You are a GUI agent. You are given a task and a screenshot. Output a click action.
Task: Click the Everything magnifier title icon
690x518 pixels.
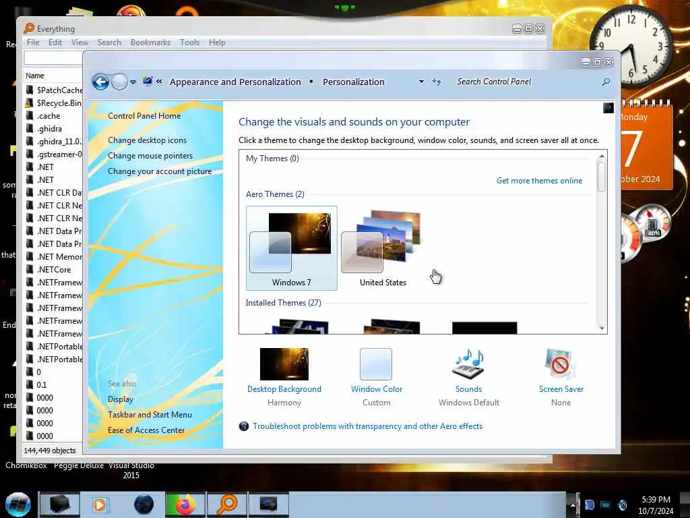click(x=29, y=28)
